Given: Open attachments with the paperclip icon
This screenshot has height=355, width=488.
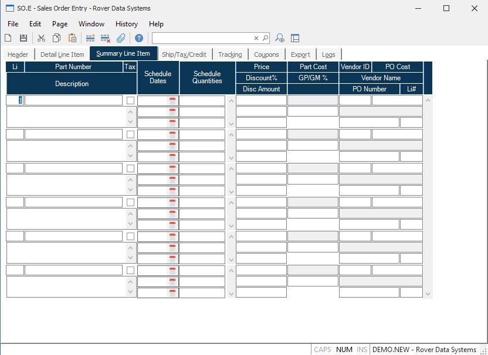Looking at the screenshot, I should (121, 38).
